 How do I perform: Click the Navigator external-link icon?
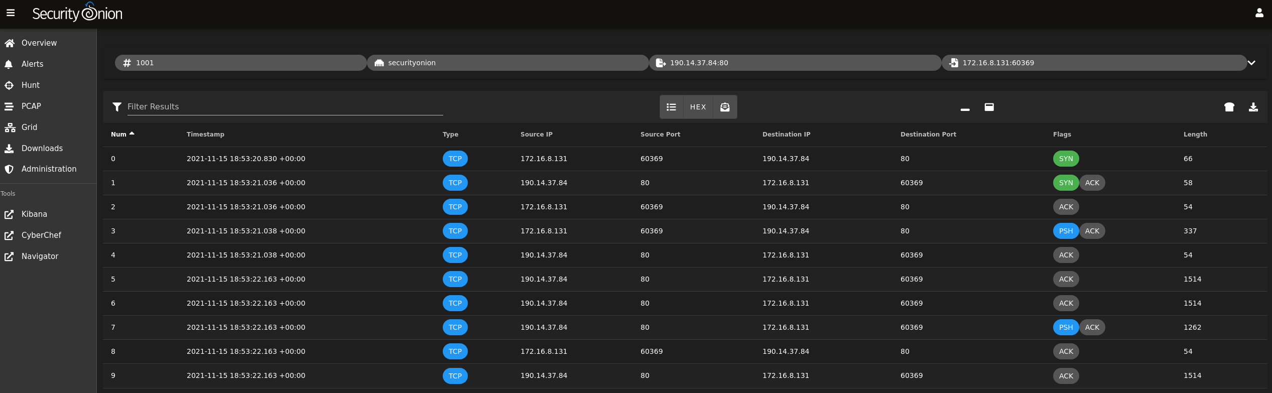click(9, 256)
